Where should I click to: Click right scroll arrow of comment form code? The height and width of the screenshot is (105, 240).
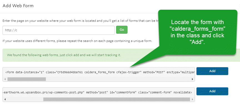tap(192, 99)
